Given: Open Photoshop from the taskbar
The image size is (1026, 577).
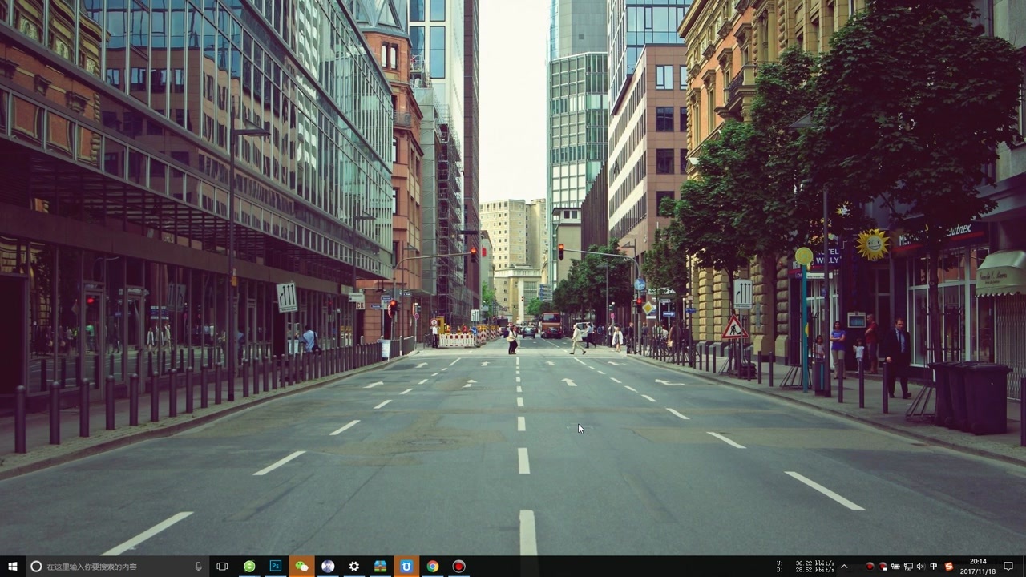Looking at the screenshot, I should 276,567.
